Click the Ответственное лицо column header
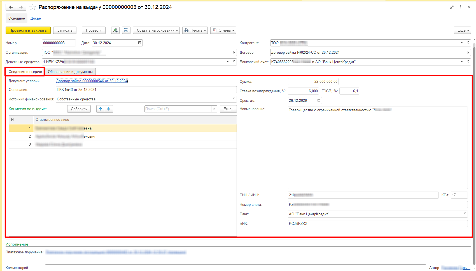The width and height of the screenshot is (476, 271). (135, 120)
